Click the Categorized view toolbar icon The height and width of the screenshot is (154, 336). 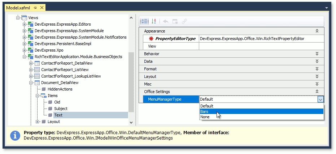click(x=144, y=21)
